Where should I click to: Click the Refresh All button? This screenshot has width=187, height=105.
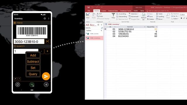(144, 17)
